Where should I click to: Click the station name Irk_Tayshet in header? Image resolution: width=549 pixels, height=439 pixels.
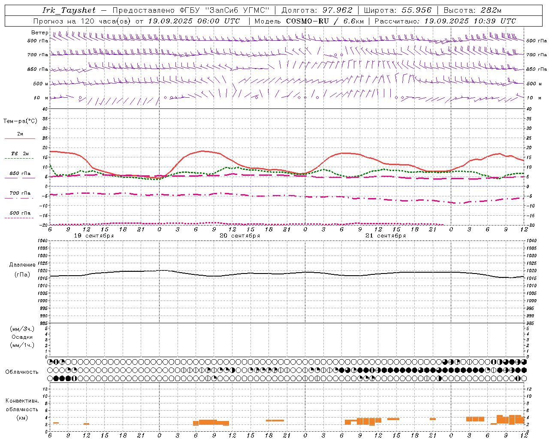(x=69, y=10)
